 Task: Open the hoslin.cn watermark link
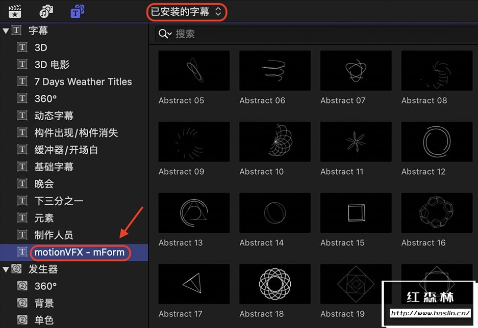tap(430, 313)
